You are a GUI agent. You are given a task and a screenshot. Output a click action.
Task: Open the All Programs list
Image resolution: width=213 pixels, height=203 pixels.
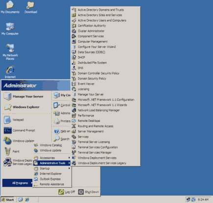pyautogui.click(x=18, y=183)
